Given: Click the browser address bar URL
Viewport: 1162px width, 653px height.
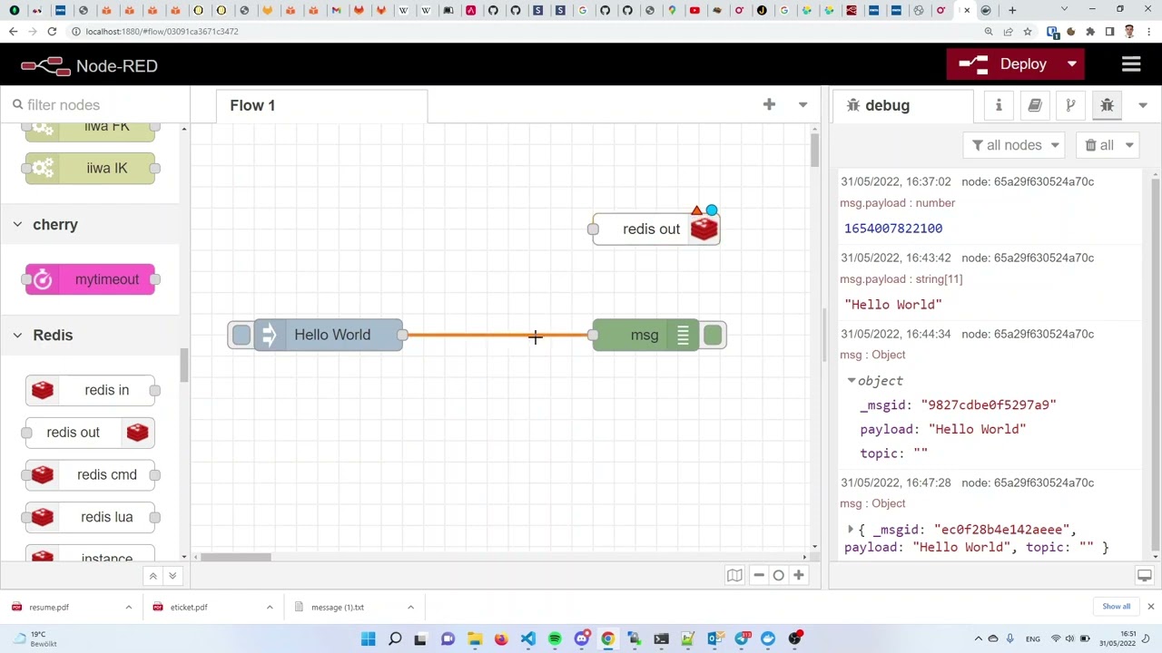Looking at the screenshot, I should click(162, 32).
